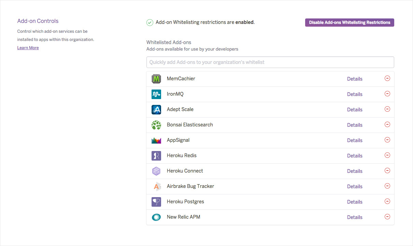
Task: Remove AppSignal from the whitelist
Action: click(x=387, y=140)
